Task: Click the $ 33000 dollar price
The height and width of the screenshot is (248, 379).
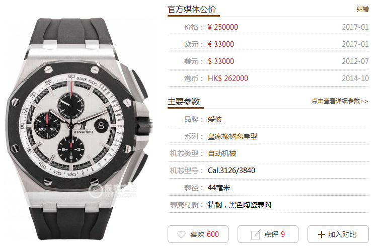Action: click(x=221, y=61)
